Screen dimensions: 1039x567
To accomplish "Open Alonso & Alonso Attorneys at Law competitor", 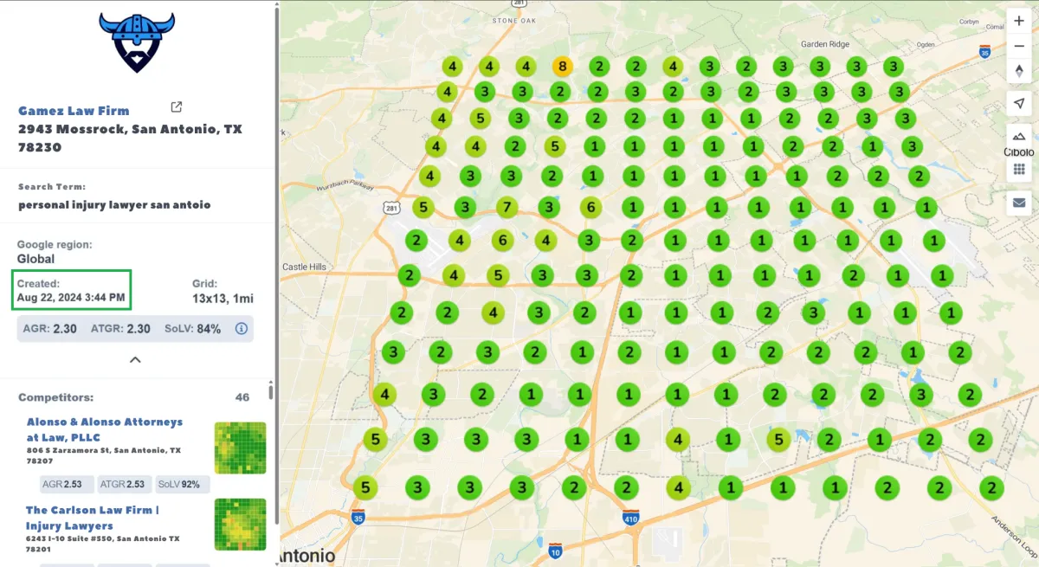I will pos(105,429).
